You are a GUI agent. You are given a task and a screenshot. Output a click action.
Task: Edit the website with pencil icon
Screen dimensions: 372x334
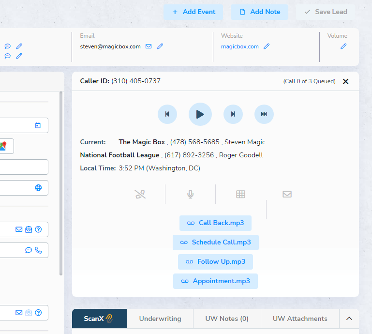pyautogui.click(x=267, y=46)
